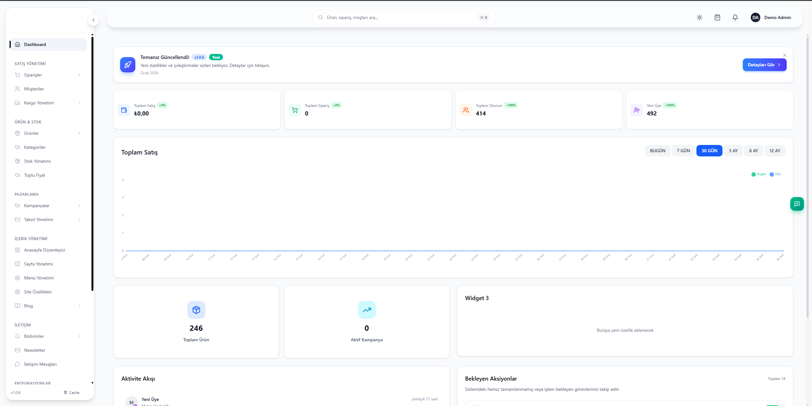Switch chart to 12 AY
The height and width of the screenshot is (406, 812).
775,151
